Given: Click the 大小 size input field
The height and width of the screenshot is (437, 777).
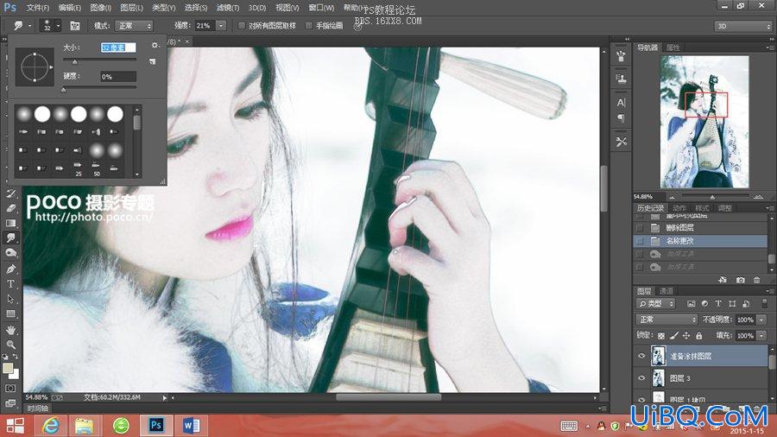Looking at the screenshot, I should pyautogui.click(x=118, y=47).
